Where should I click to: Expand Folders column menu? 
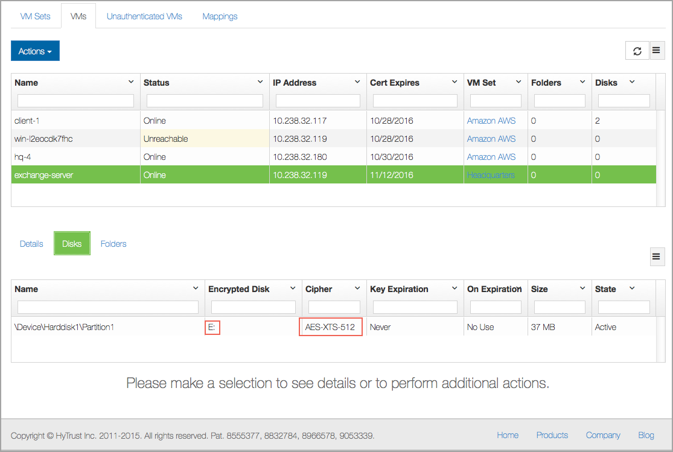582,82
